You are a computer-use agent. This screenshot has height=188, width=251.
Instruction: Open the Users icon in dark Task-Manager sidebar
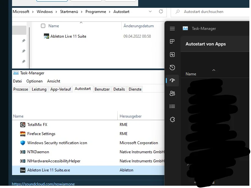point(172,94)
